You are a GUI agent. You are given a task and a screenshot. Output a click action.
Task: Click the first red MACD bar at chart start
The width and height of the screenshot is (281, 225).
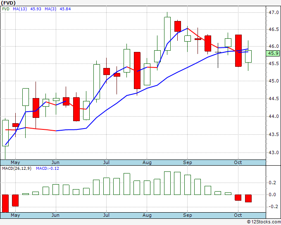coord(5,204)
